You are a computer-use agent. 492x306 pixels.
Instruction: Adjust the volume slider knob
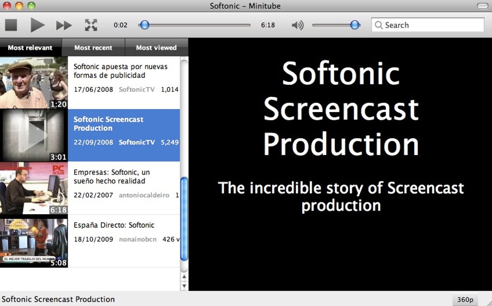pyautogui.click(x=355, y=25)
